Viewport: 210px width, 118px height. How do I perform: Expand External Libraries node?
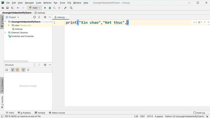coord(5,32)
